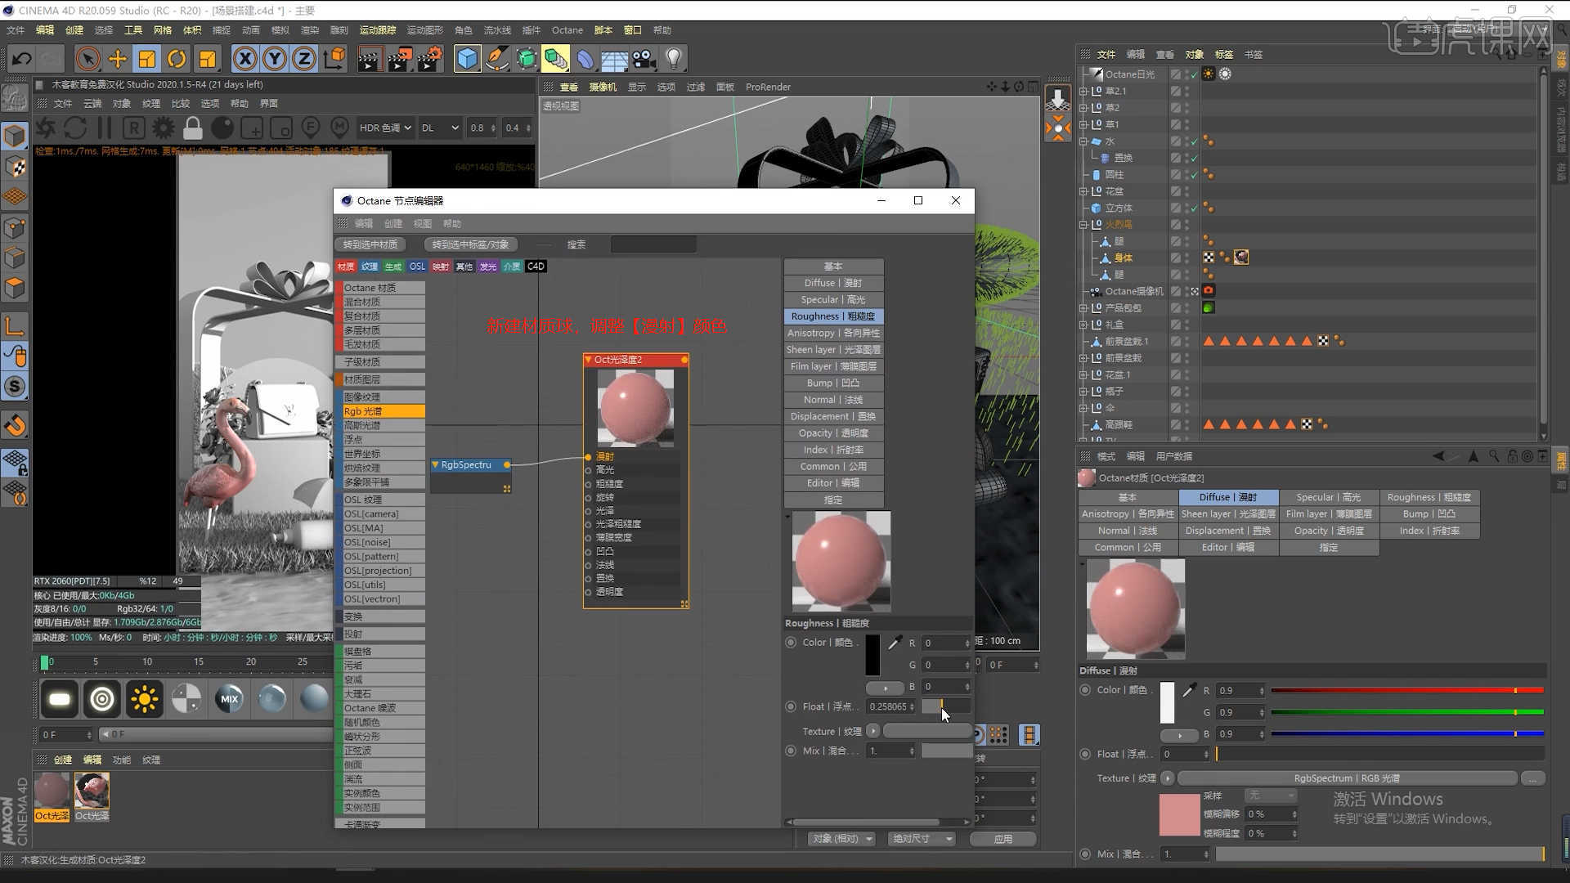Click the camera object icon in toolbar

(644, 59)
